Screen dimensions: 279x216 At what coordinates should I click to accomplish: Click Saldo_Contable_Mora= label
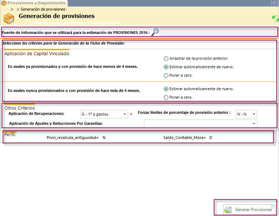pos(185,138)
